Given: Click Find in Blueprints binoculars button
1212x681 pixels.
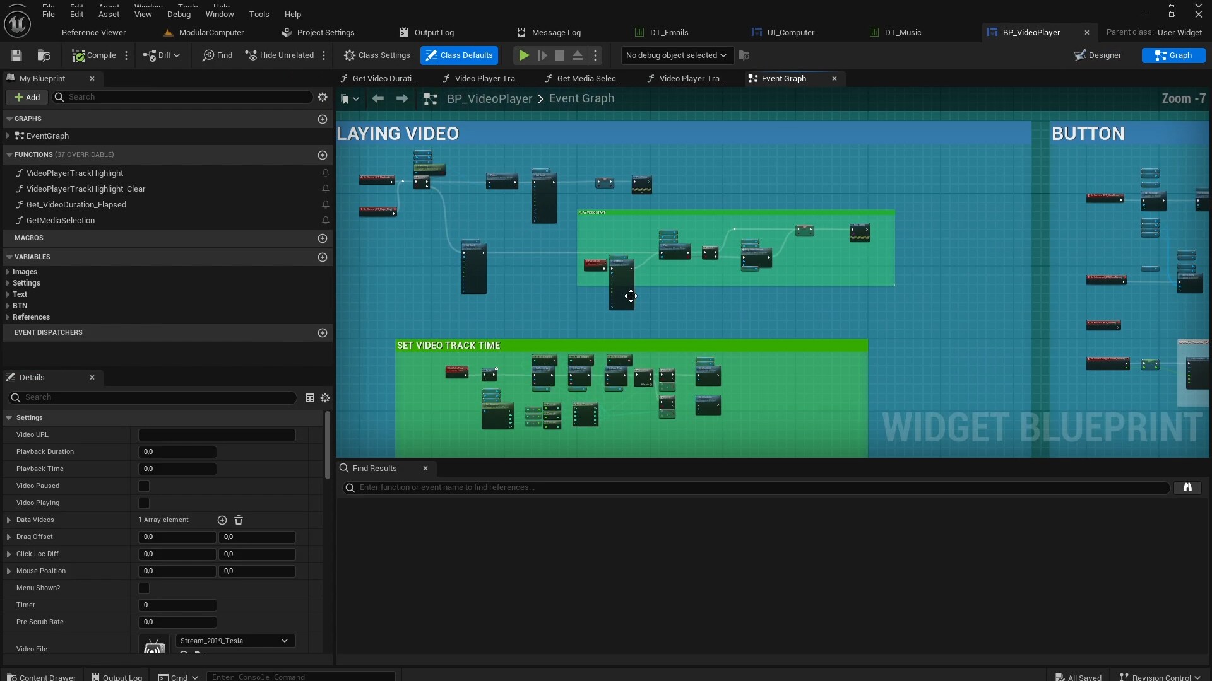Looking at the screenshot, I should point(1187,487).
